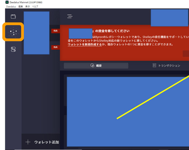Open the staking delegation center icon

pyautogui.click(x=13, y=32)
